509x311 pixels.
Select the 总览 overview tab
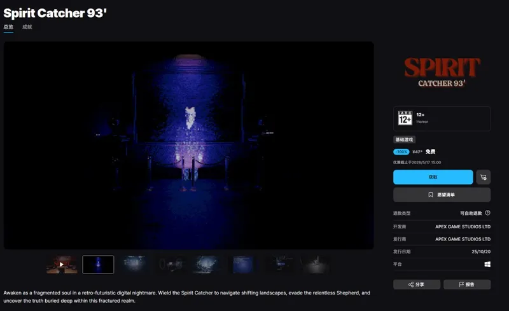pyautogui.click(x=8, y=27)
